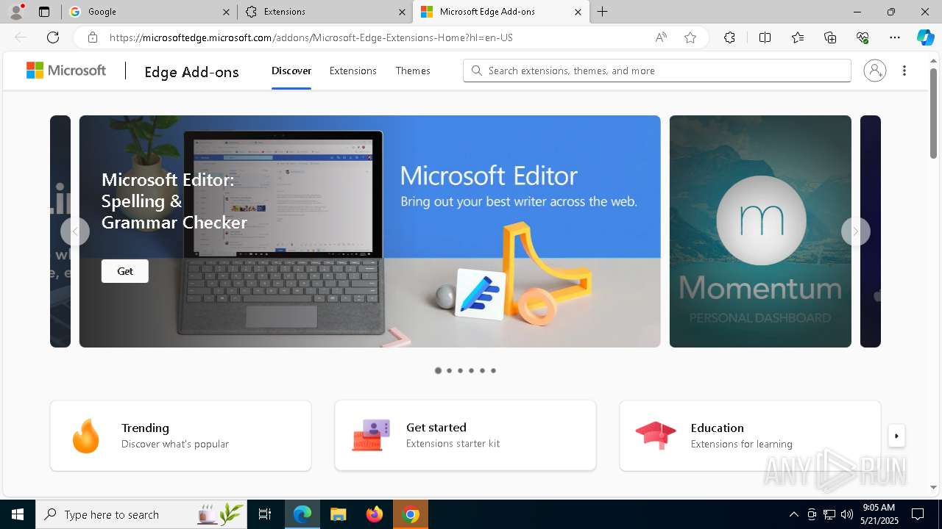Close the Extensions browser tab
This screenshot has height=529, width=942.
[402, 12]
